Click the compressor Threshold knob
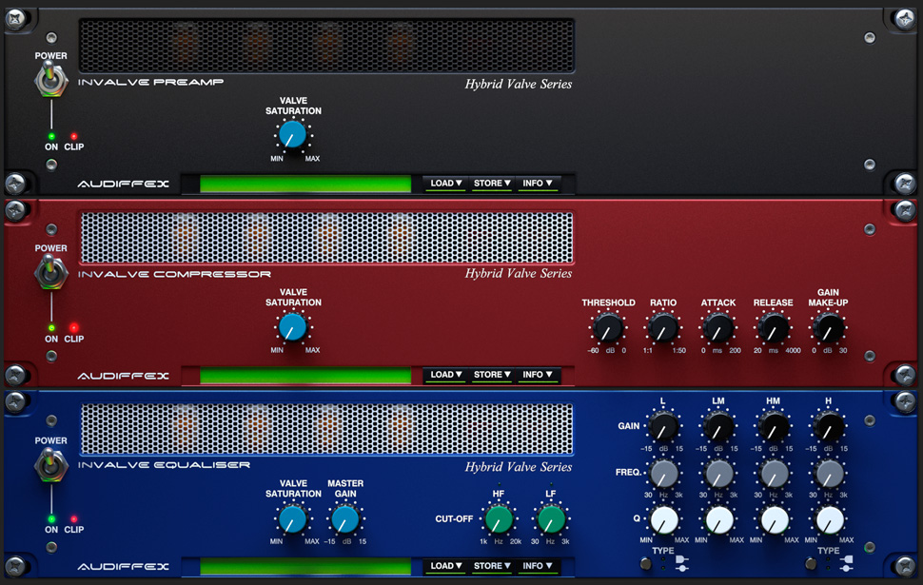Image resolution: width=923 pixels, height=585 pixels. click(x=607, y=328)
